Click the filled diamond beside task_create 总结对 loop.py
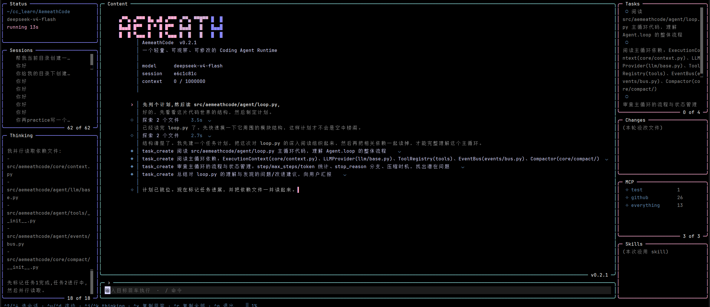Screen dimensions: 710x307 132,174
